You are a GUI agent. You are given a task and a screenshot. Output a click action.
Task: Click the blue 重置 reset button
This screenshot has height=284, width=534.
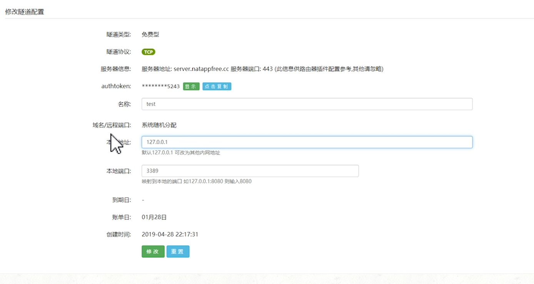point(178,252)
